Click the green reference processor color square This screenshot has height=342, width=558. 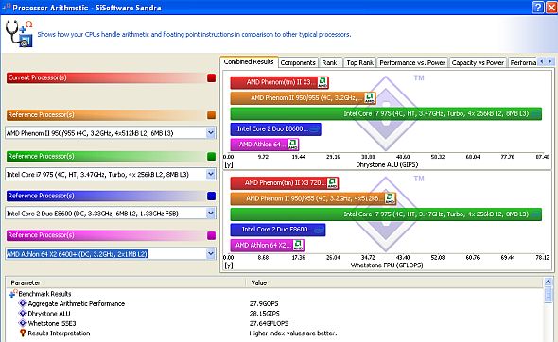pyautogui.click(x=212, y=157)
